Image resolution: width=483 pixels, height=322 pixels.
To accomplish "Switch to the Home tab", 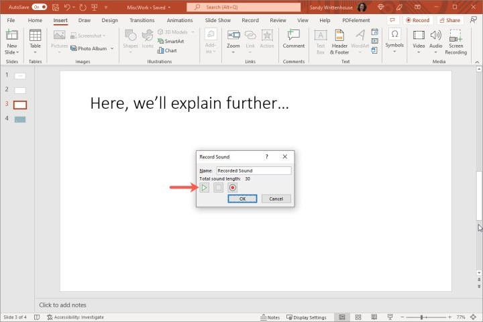I will 35,20.
